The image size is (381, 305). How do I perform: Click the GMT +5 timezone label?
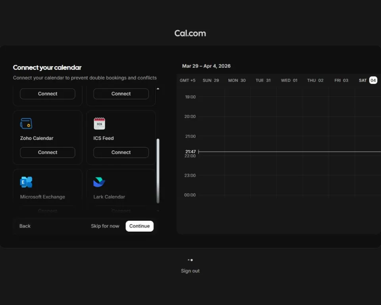pos(188,80)
